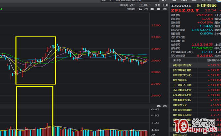Toggle the right side panel layout icon
Screen dimensions: 221x136
pos(165,5)
